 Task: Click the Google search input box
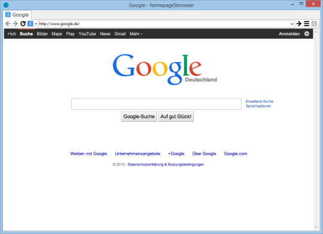pos(156,104)
